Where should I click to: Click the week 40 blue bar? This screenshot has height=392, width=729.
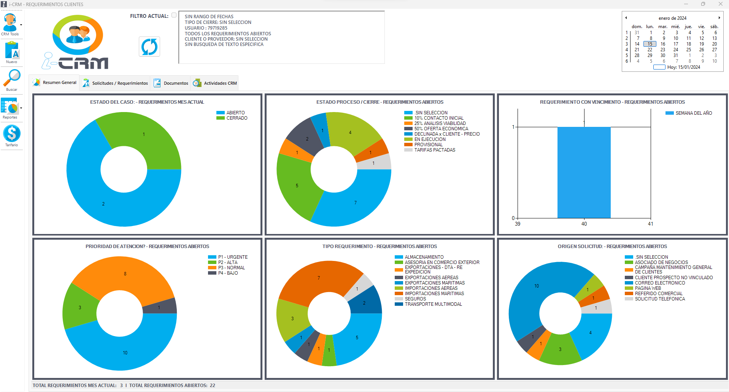(x=584, y=172)
